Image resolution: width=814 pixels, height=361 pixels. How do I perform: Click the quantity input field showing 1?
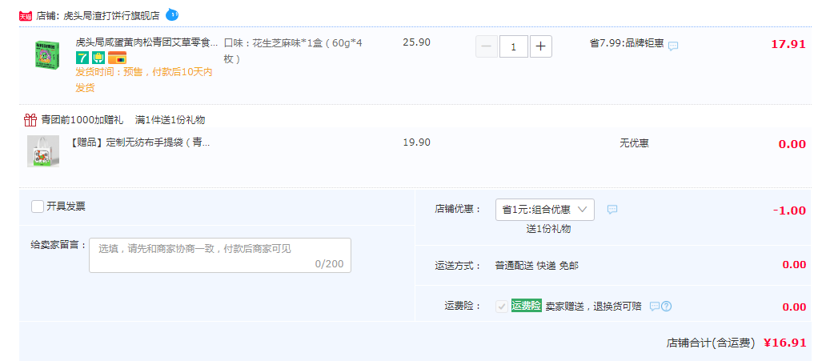tap(513, 46)
